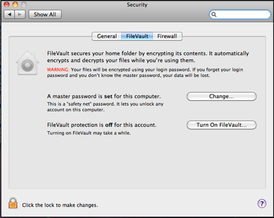This screenshot has height=218, width=274.
Task: Click the red WARNING label text
Action: click(58, 70)
